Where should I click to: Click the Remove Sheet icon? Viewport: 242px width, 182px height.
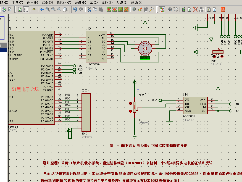(195, 10)
